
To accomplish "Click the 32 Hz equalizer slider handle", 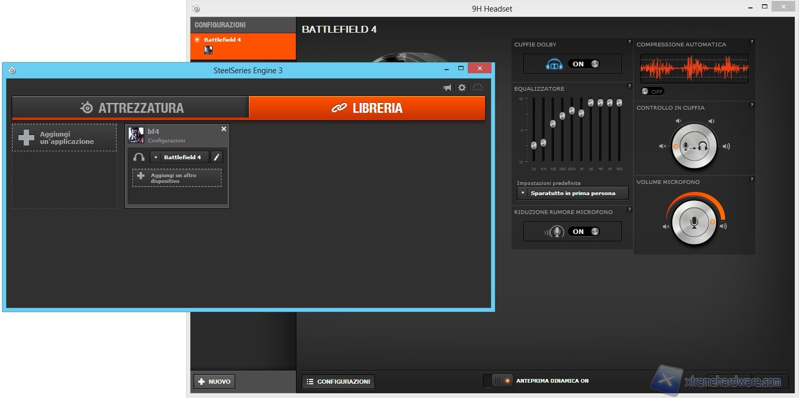I will [x=534, y=145].
